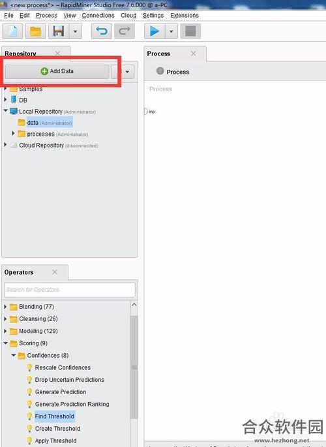326x447 pixels.
Task: Select the Apply Threshold operator
Action: click(55, 440)
